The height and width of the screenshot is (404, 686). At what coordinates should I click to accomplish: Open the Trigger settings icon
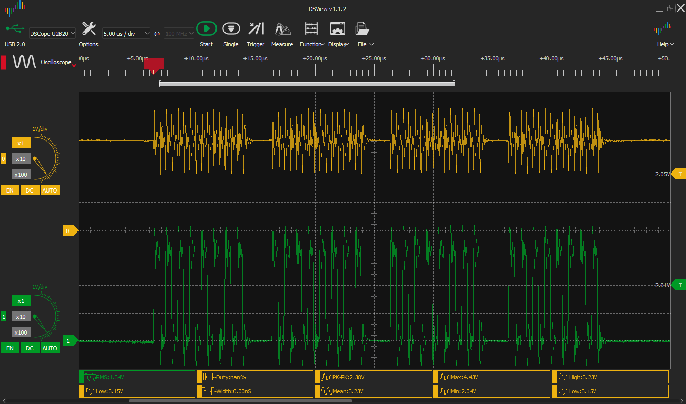[x=256, y=28]
